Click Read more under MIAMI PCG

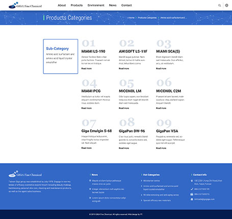click(x=86, y=108)
